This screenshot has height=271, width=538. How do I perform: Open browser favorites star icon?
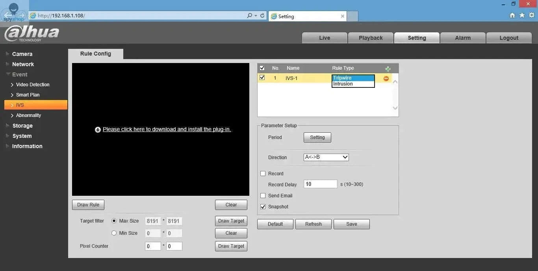tap(522, 15)
